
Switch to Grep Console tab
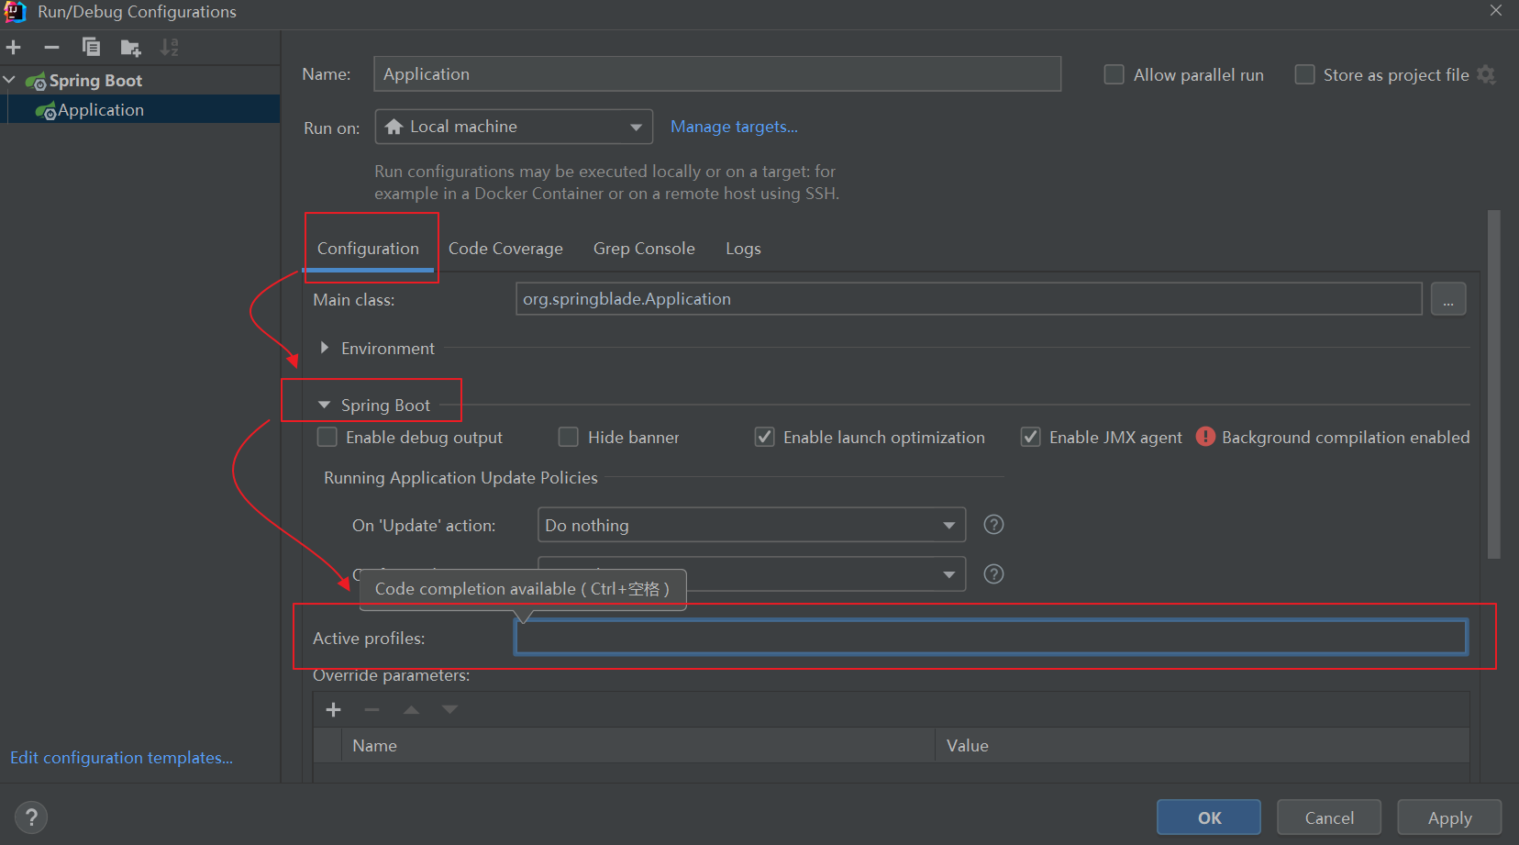[644, 249]
